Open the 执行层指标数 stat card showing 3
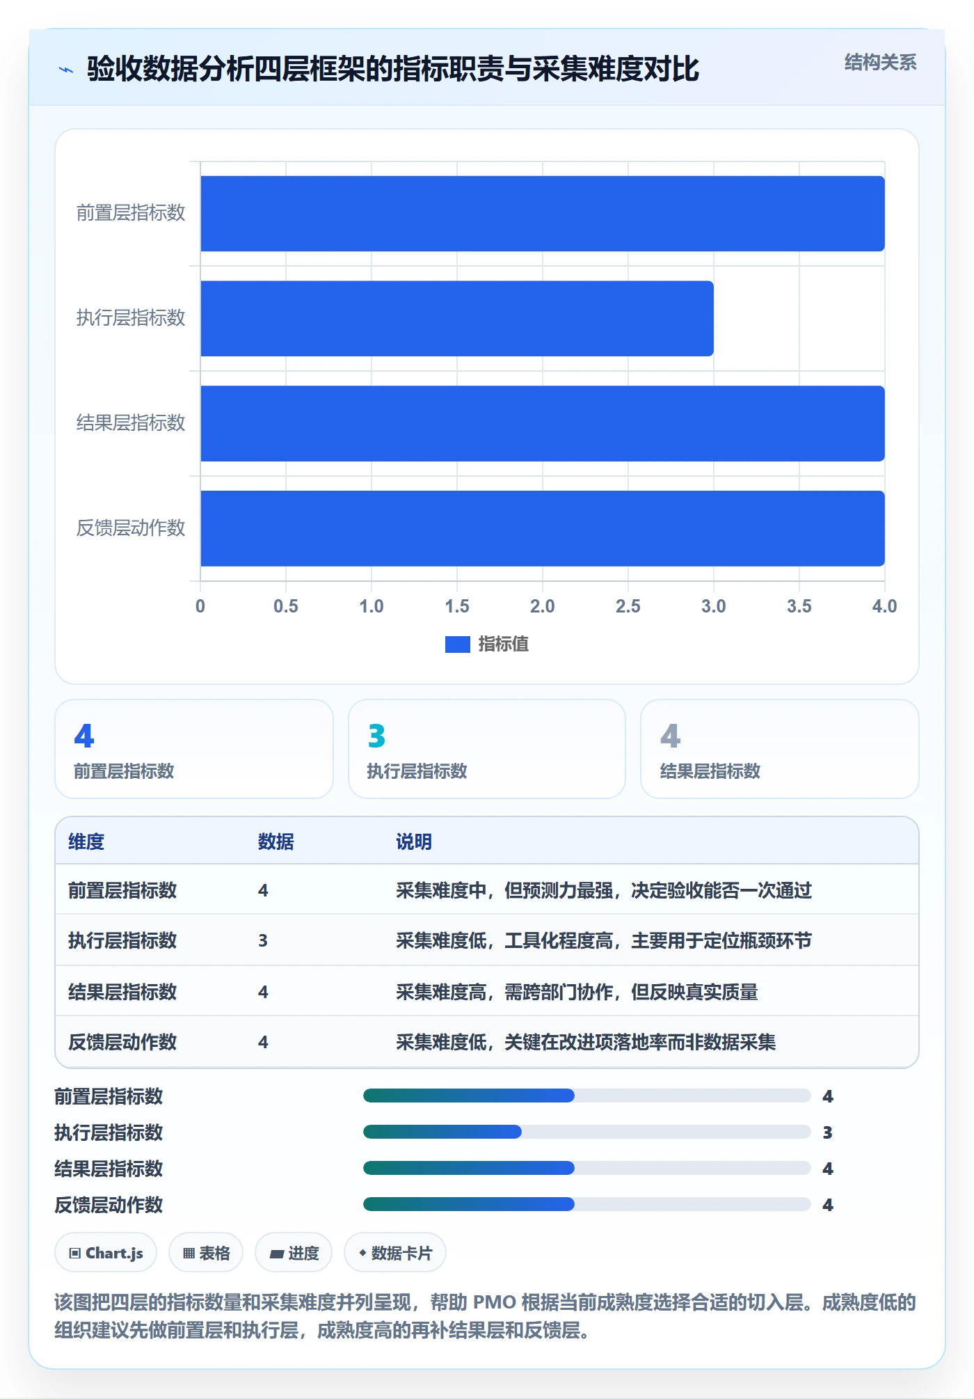Screen dimensions: 974x1399 tap(487, 749)
